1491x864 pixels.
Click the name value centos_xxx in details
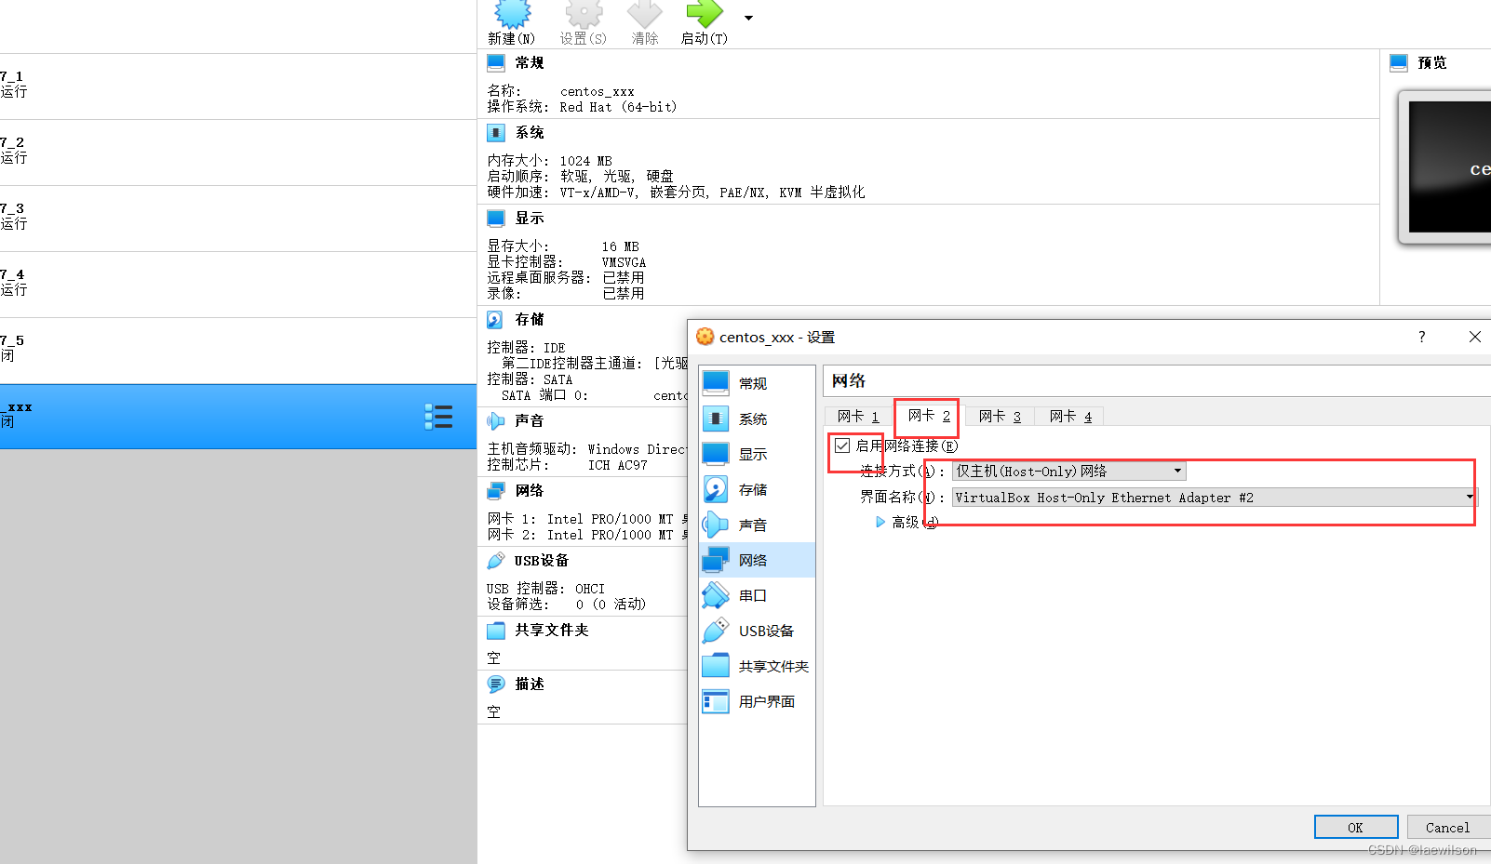(597, 91)
